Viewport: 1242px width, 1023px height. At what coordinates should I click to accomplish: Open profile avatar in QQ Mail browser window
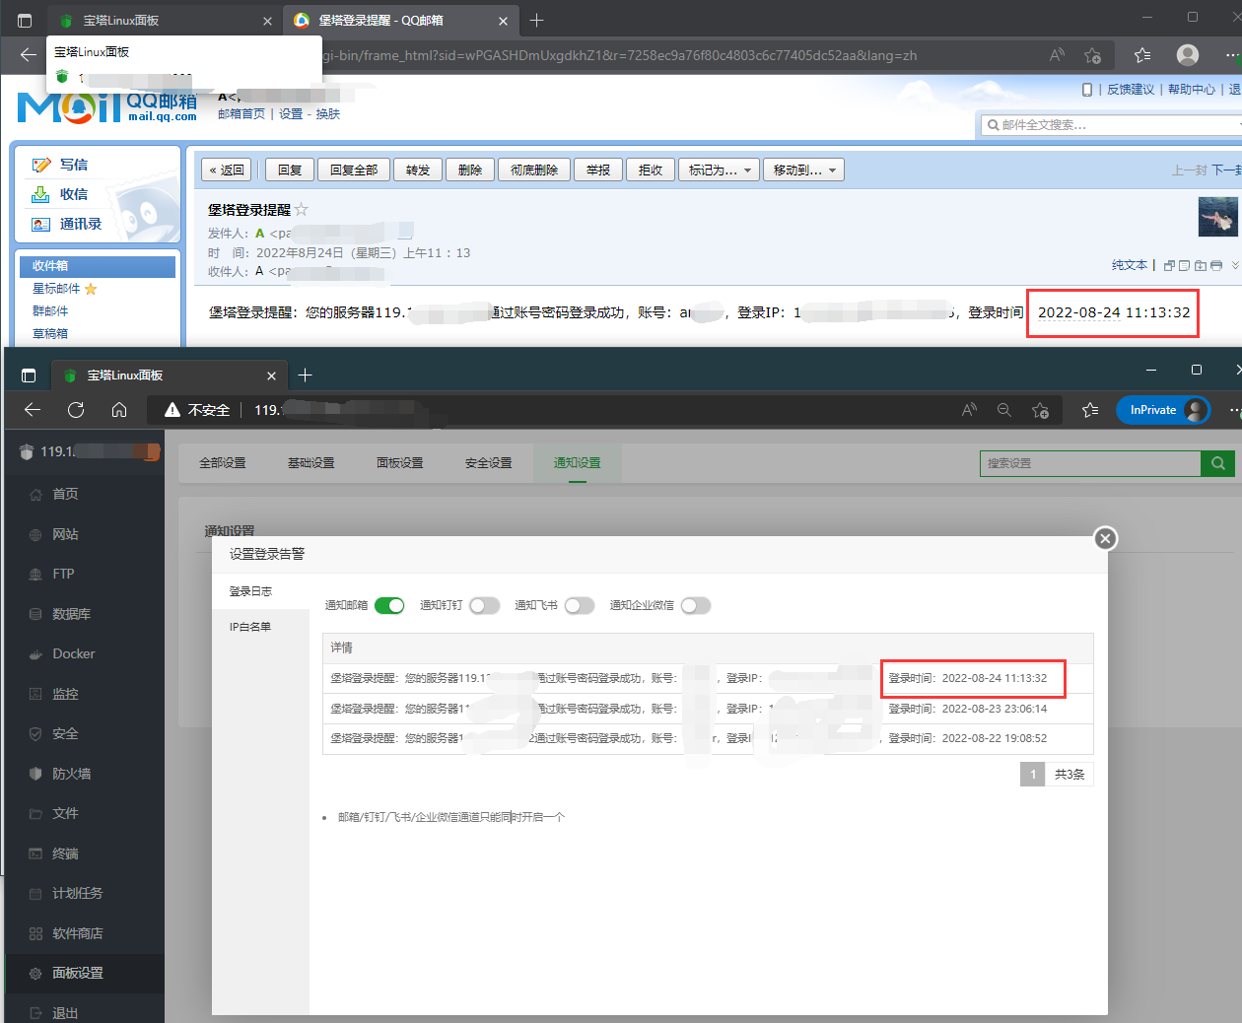[1188, 55]
